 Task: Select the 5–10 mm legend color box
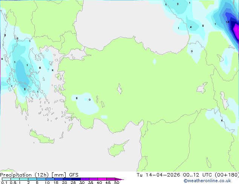(41, 179)
